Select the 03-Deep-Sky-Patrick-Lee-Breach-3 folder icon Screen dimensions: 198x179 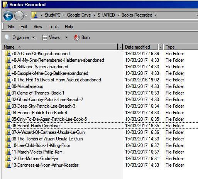8,106
